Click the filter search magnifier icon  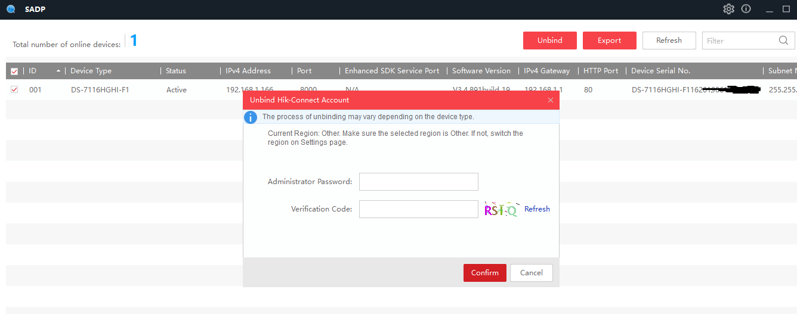[784, 41]
